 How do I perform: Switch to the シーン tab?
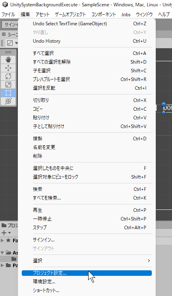[x=10, y=34]
